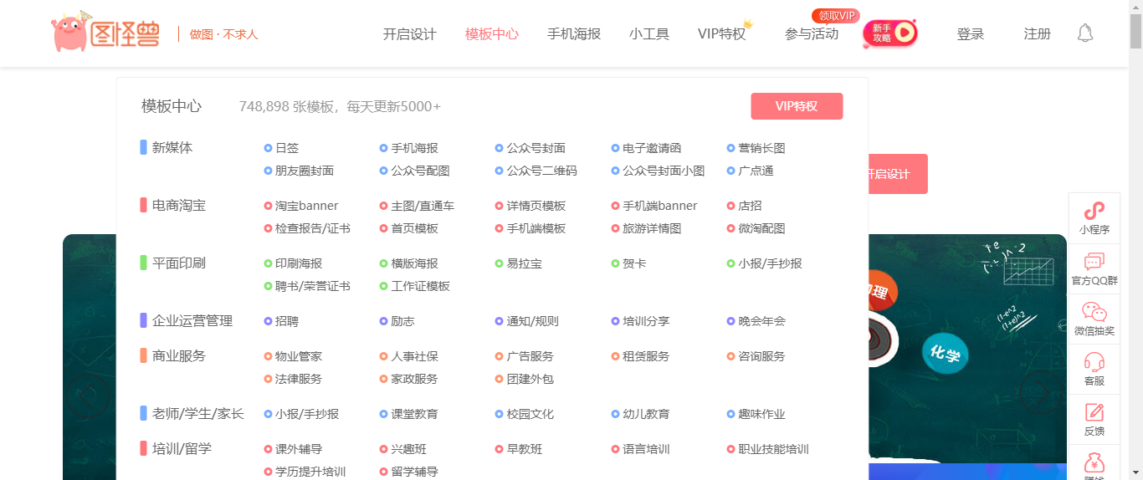Open 详情页模板 link

[x=536, y=206]
